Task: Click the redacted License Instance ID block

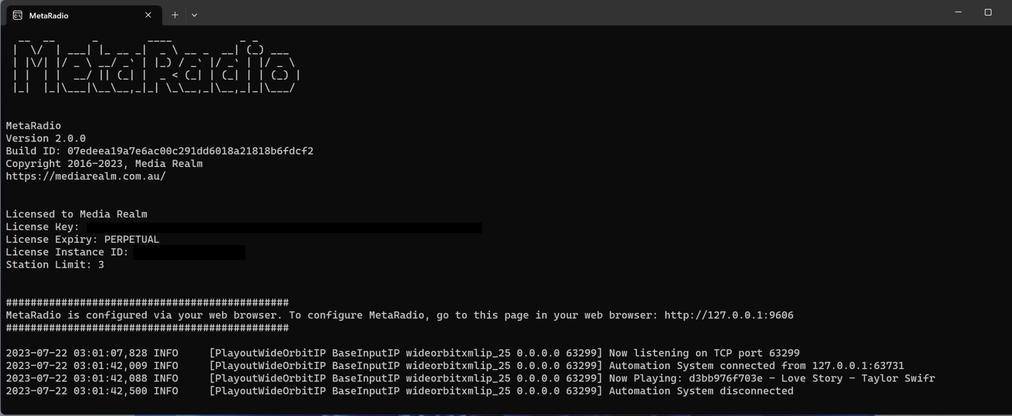Action: coord(189,252)
